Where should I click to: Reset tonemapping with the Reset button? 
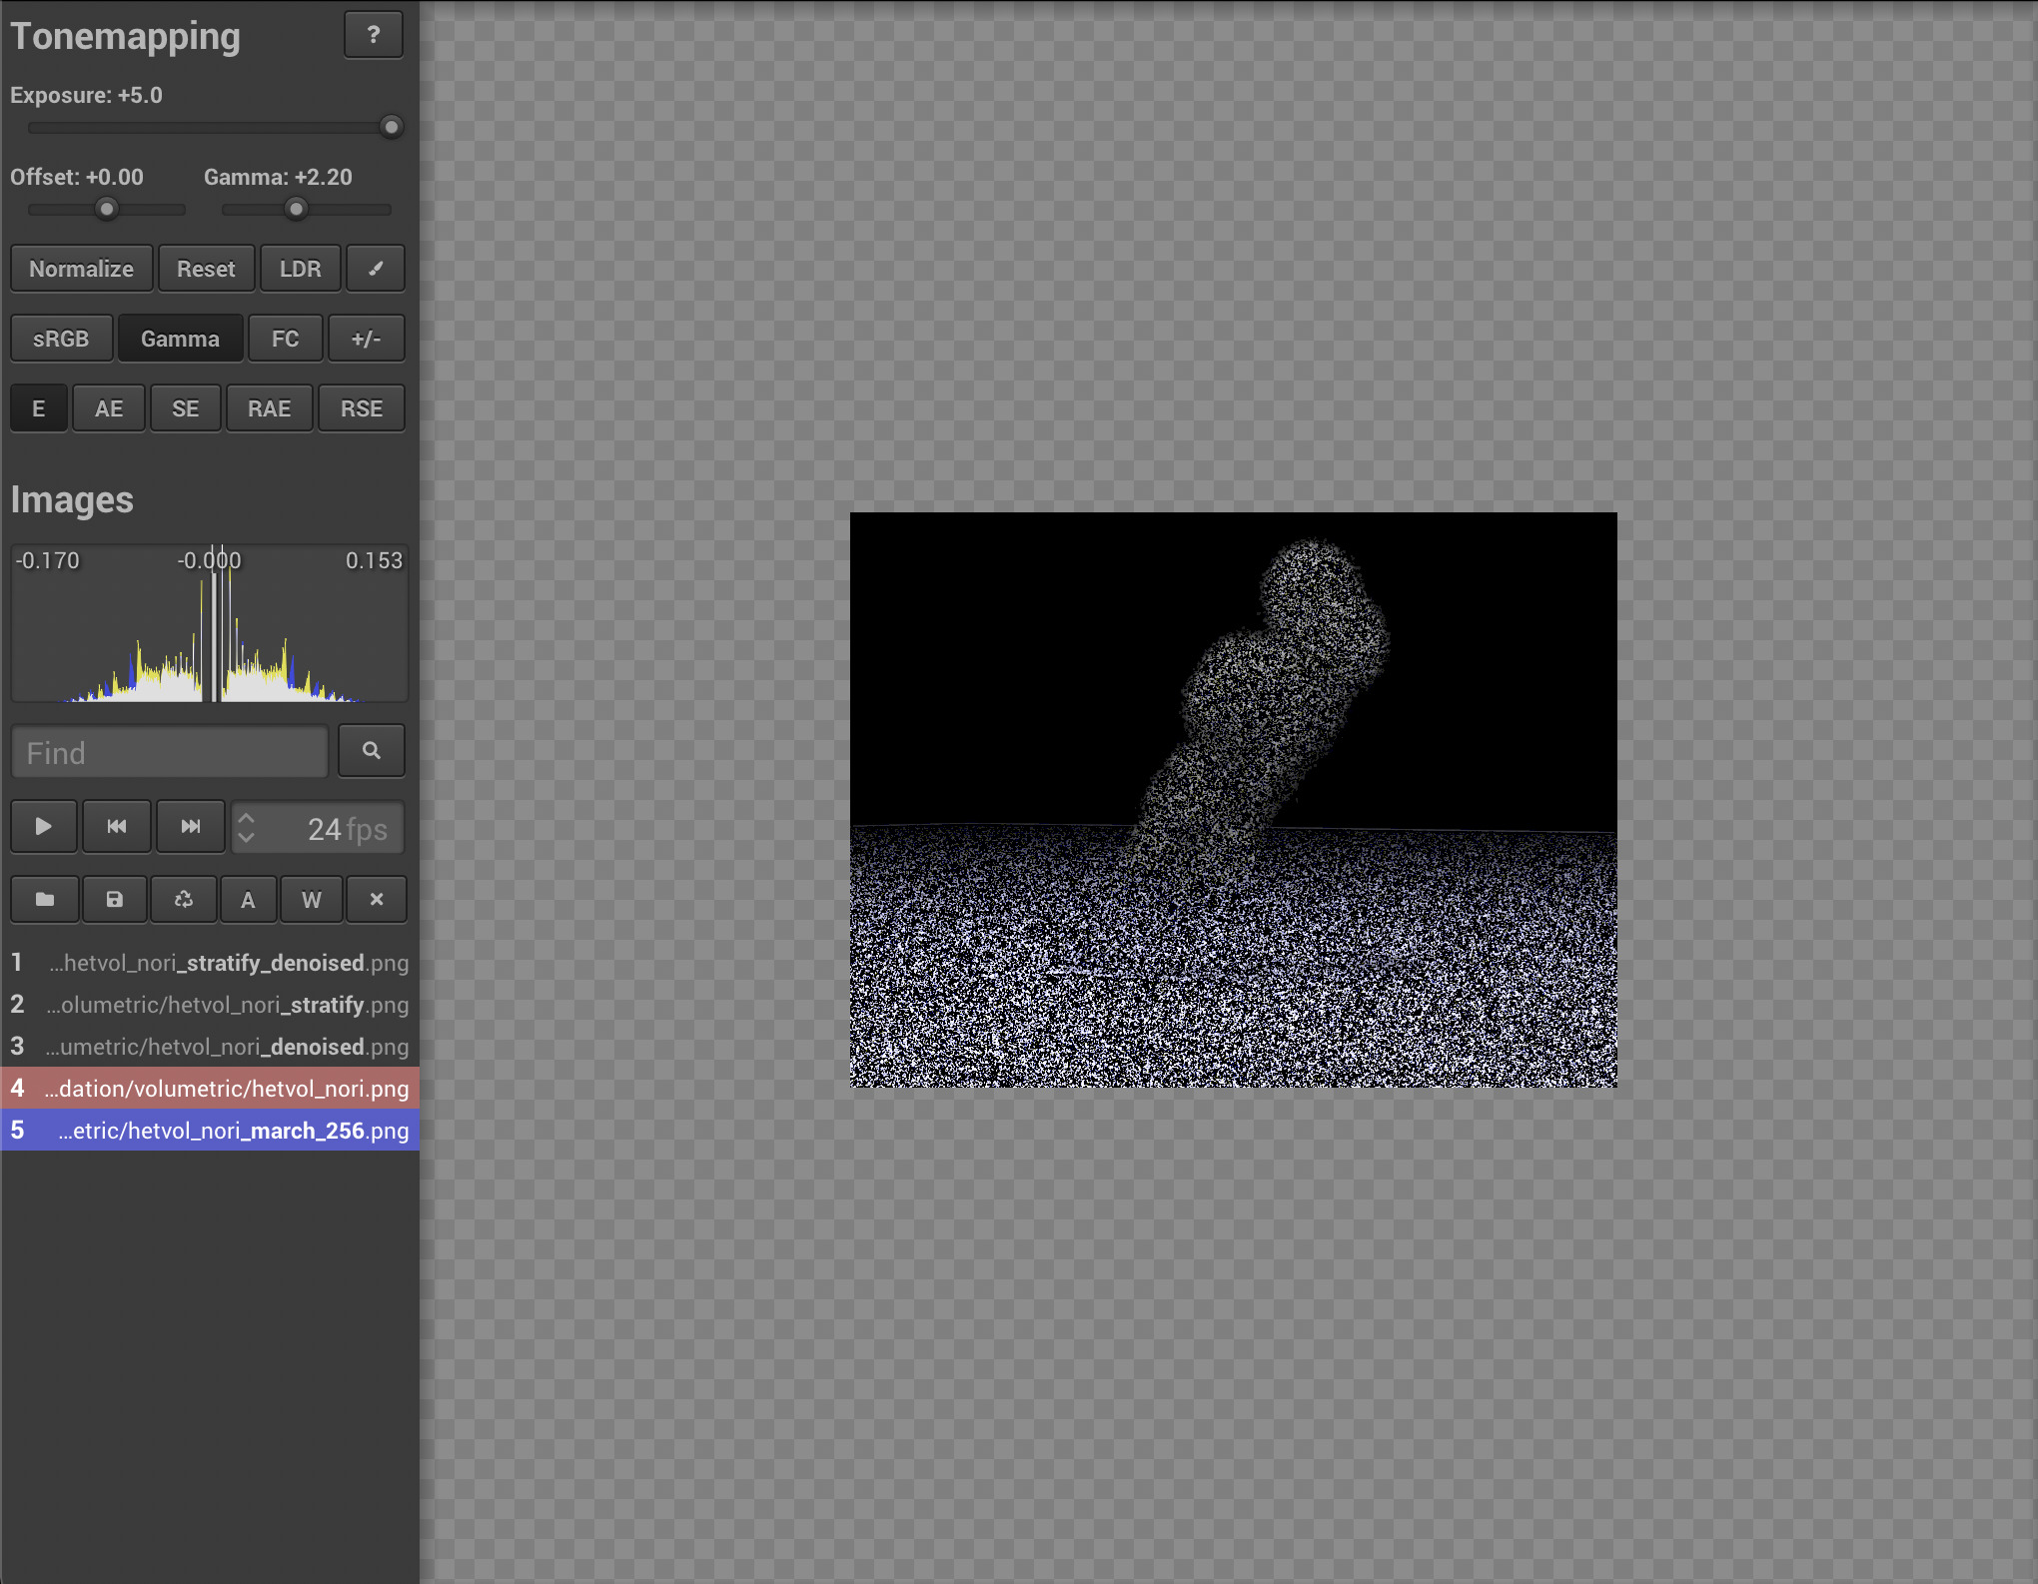(x=207, y=269)
